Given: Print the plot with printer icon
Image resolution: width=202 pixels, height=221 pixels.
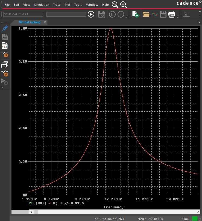Looking at the screenshot, I should pos(172,14).
